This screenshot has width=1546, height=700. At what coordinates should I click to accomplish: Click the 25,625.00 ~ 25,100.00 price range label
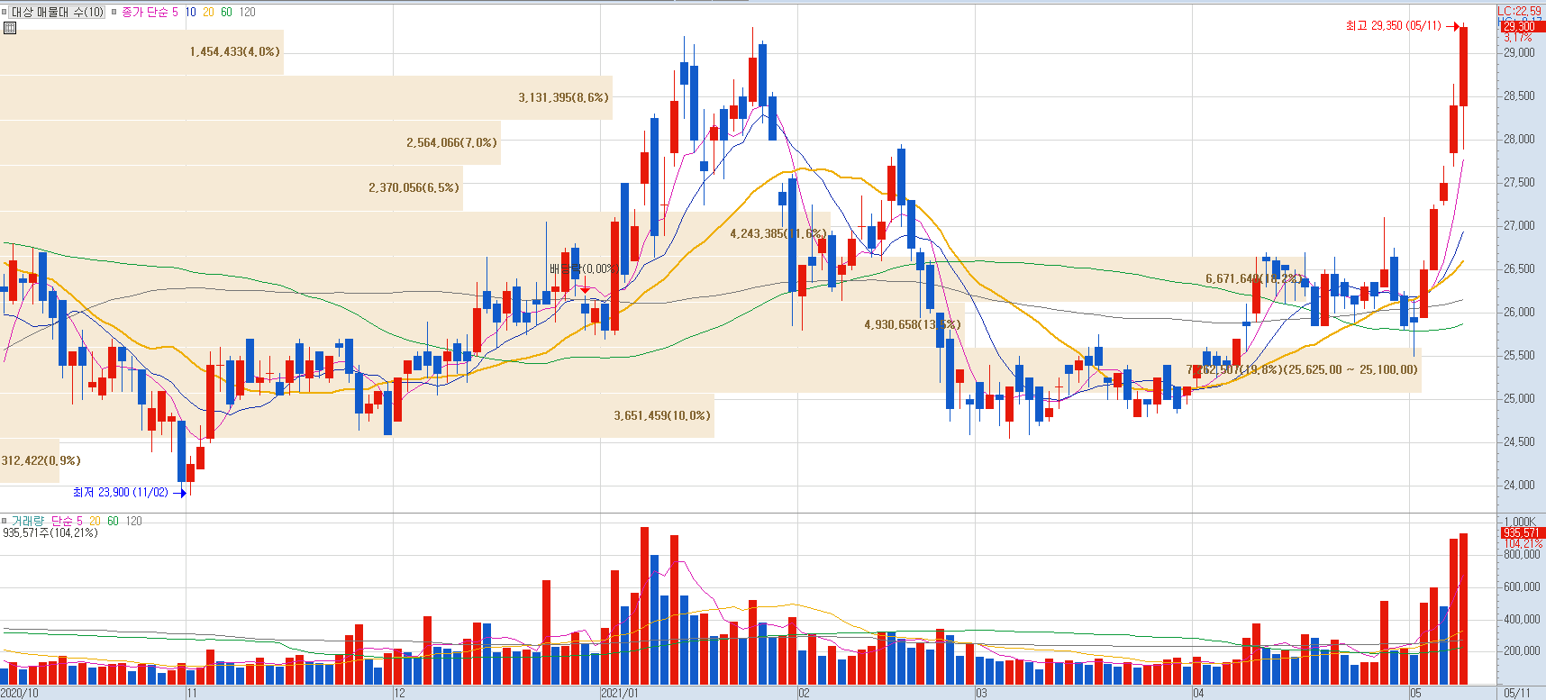1350,369
